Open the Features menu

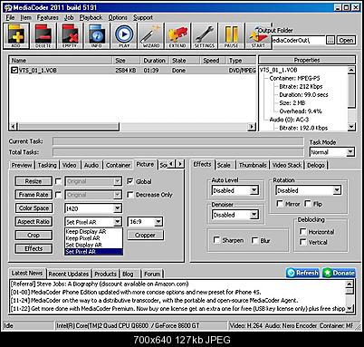[48, 17]
